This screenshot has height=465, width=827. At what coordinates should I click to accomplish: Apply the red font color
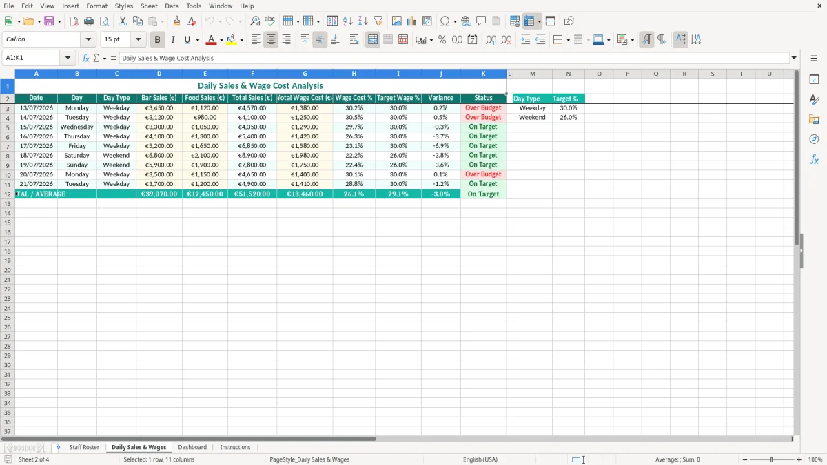click(x=212, y=40)
